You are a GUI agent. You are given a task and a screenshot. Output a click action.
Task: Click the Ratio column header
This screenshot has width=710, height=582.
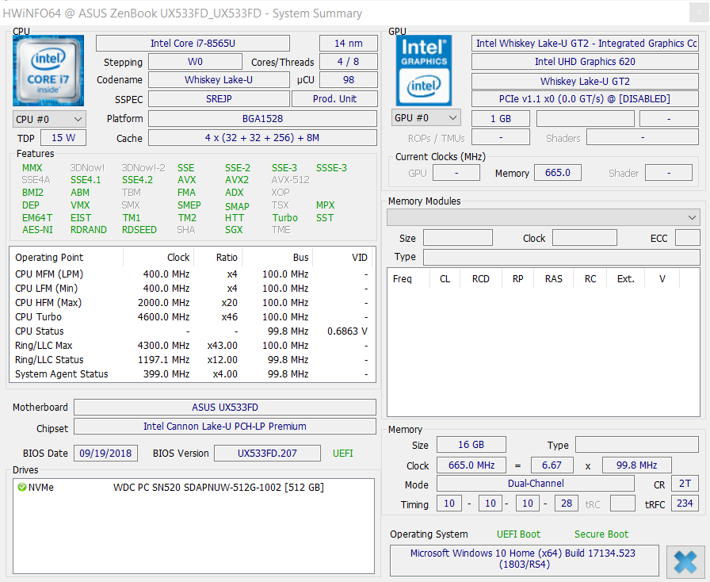click(218, 258)
